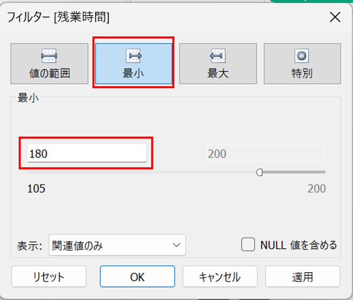Select the 最大 maximum filter tab
The image size is (353, 300).
point(218,63)
